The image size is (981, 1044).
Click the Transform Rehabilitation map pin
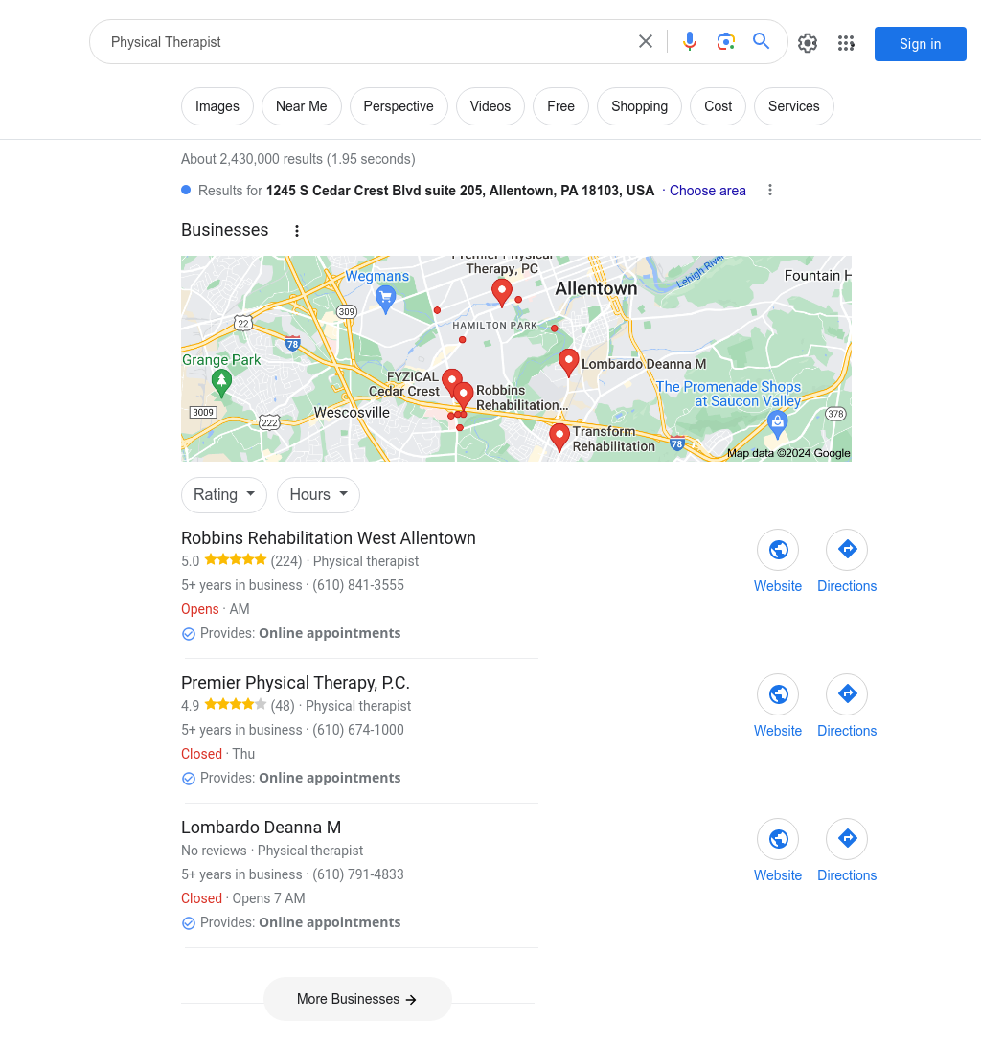pos(559,437)
